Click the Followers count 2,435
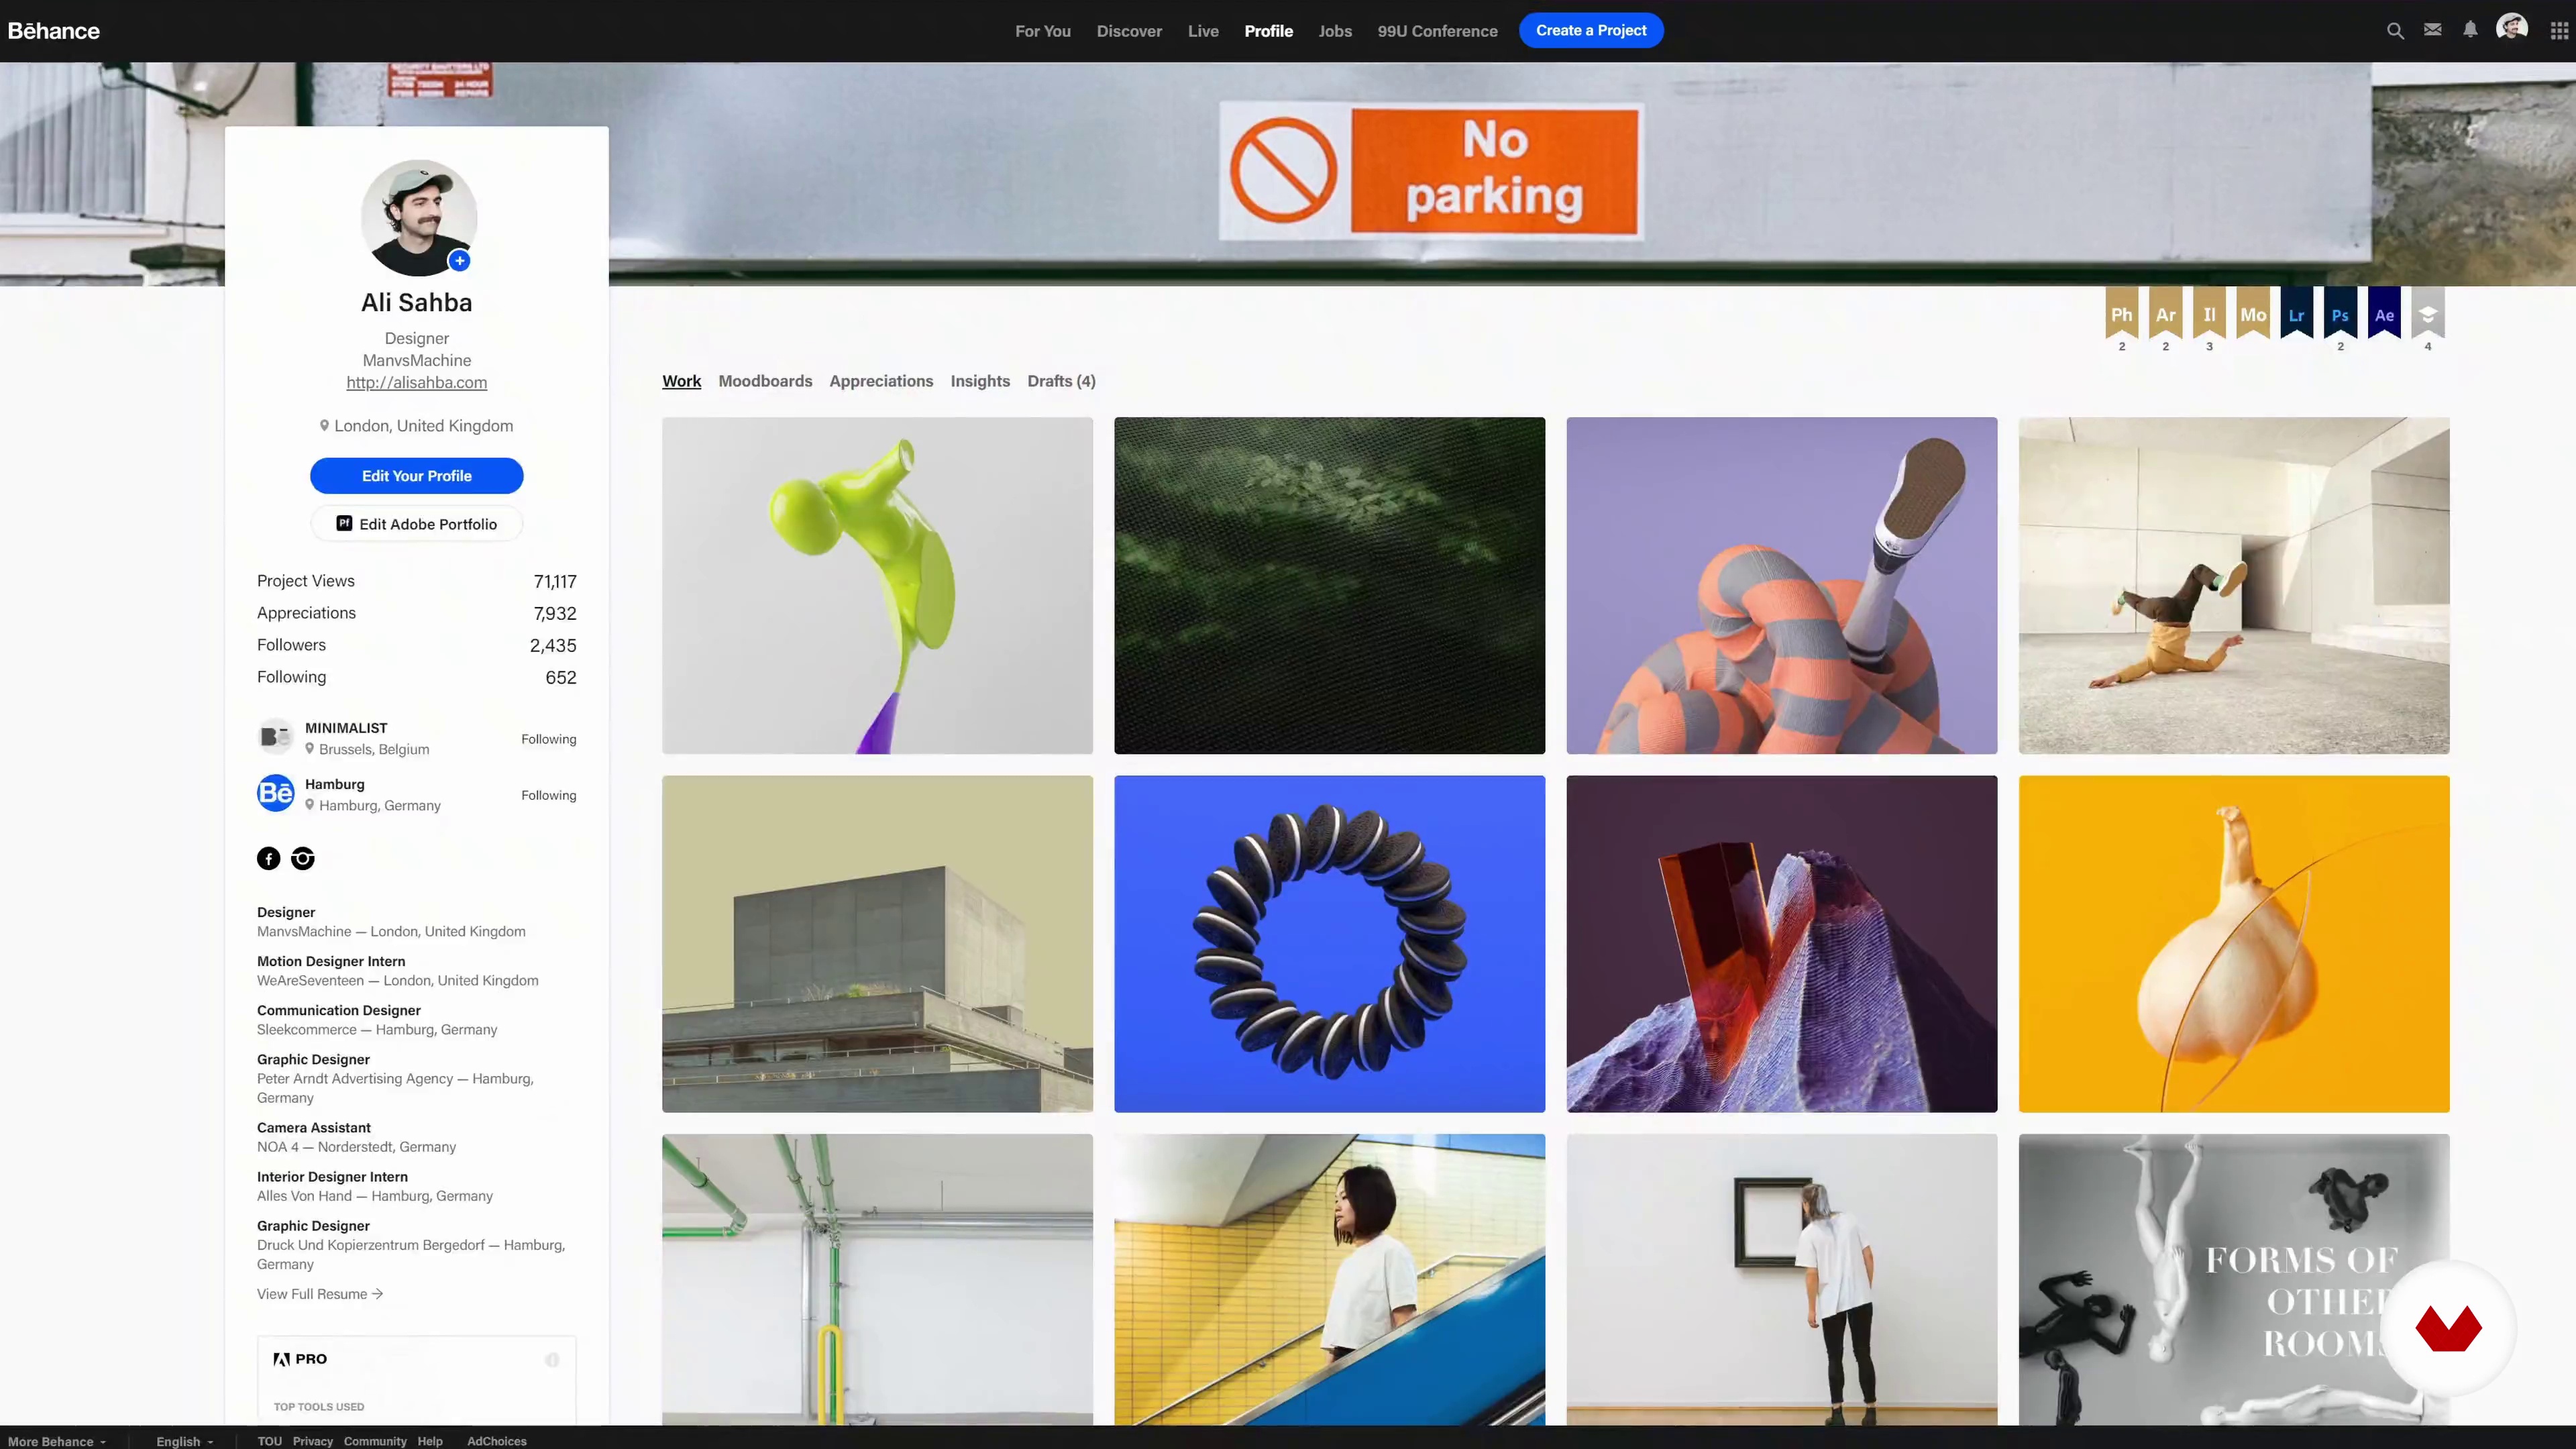This screenshot has width=2576, height=1449. (553, 645)
